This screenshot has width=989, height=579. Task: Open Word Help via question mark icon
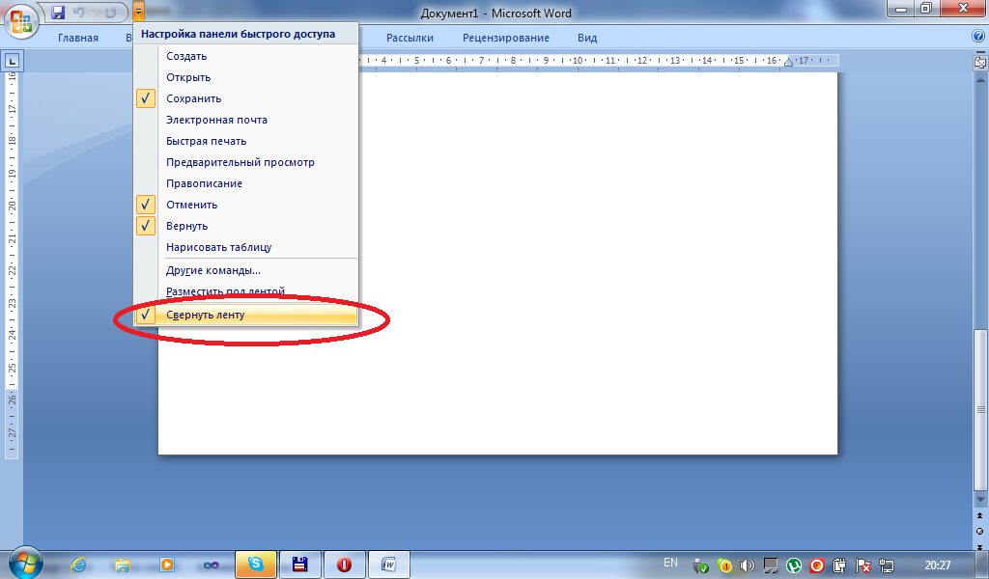point(977,37)
